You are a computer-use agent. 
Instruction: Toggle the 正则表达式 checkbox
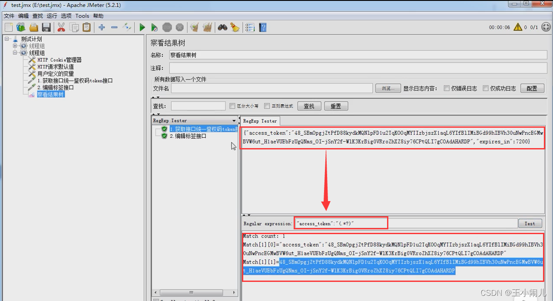point(267,106)
